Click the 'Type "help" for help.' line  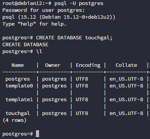tap(34, 24)
